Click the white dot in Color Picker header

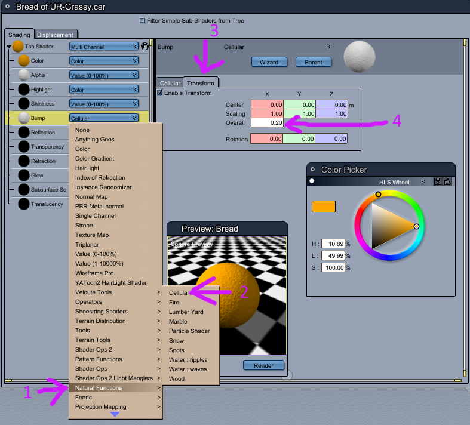pos(312,181)
